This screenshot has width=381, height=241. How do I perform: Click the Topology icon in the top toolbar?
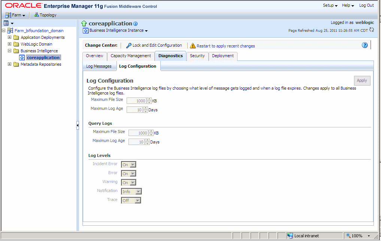[x=36, y=15]
